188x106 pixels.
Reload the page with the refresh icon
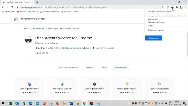(12, 7)
